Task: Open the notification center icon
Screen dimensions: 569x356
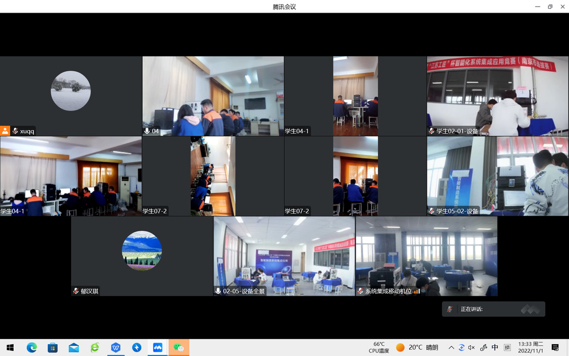Action: click(x=555, y=347)
